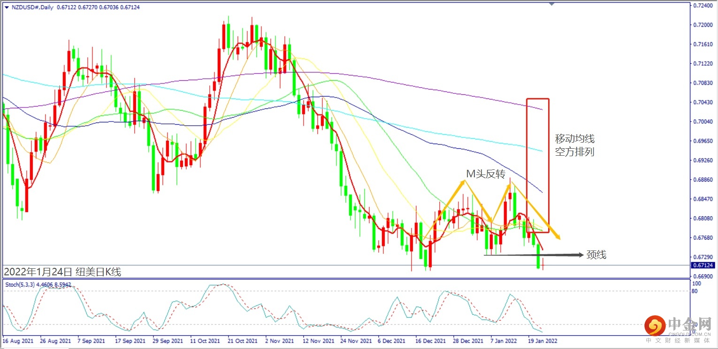
Task: Click price level 0.72000 on the axis
Action: [x=703, y=24]
